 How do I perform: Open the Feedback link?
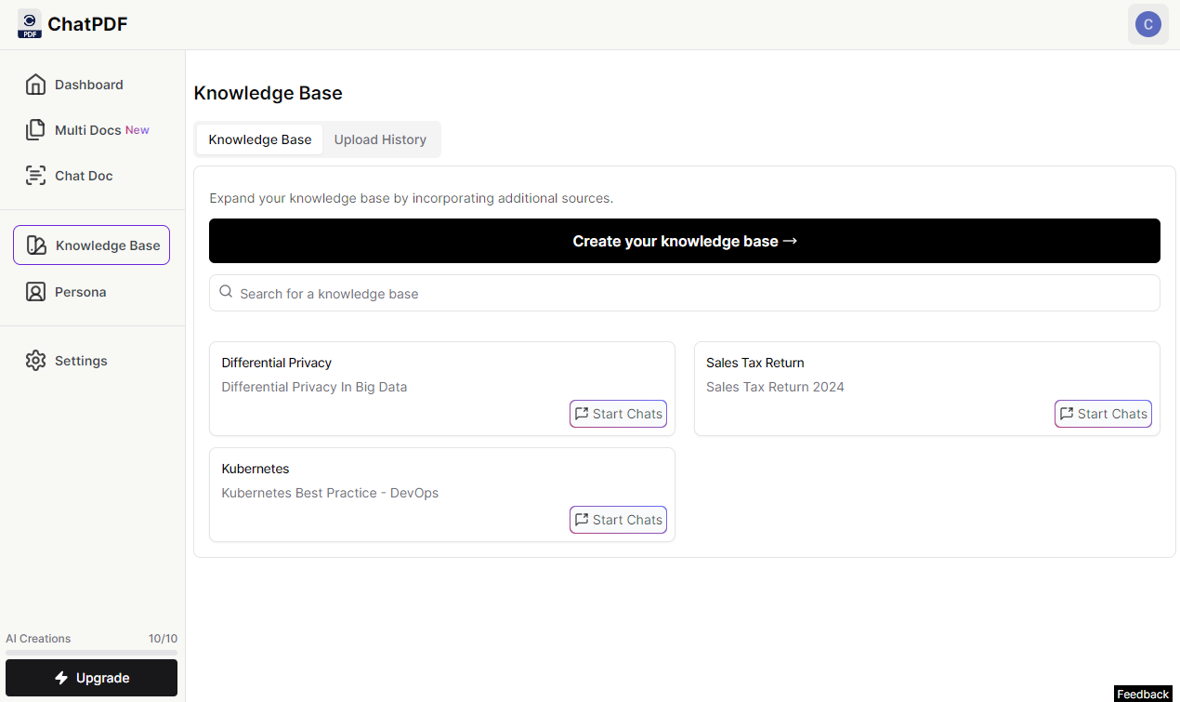[1143, 694]
